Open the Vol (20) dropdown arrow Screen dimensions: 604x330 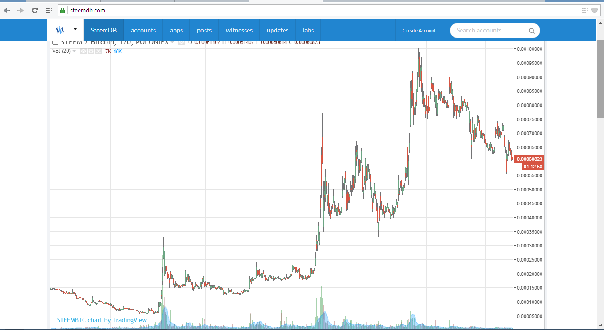74,52
